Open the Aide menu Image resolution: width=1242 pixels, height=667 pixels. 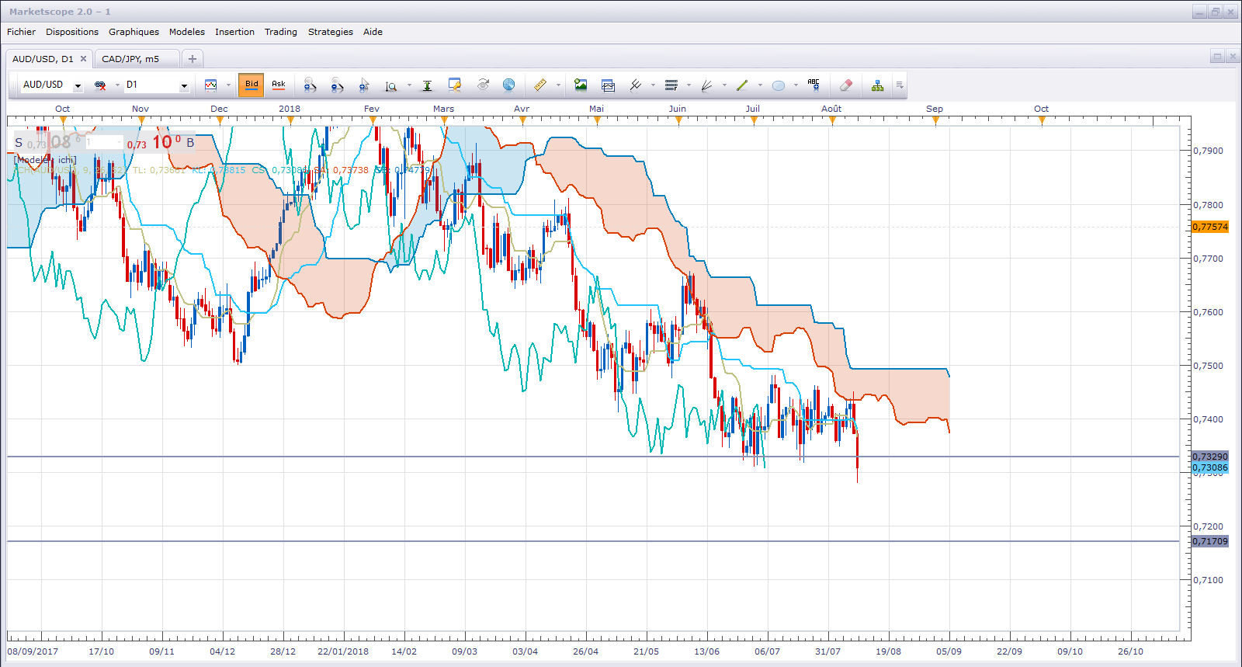click(x=373, y=32)
